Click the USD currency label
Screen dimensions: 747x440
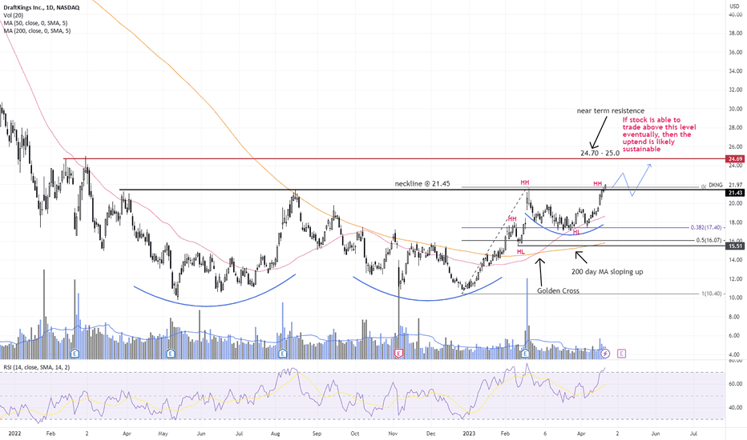pyautogui.click(x=734, y=6)
